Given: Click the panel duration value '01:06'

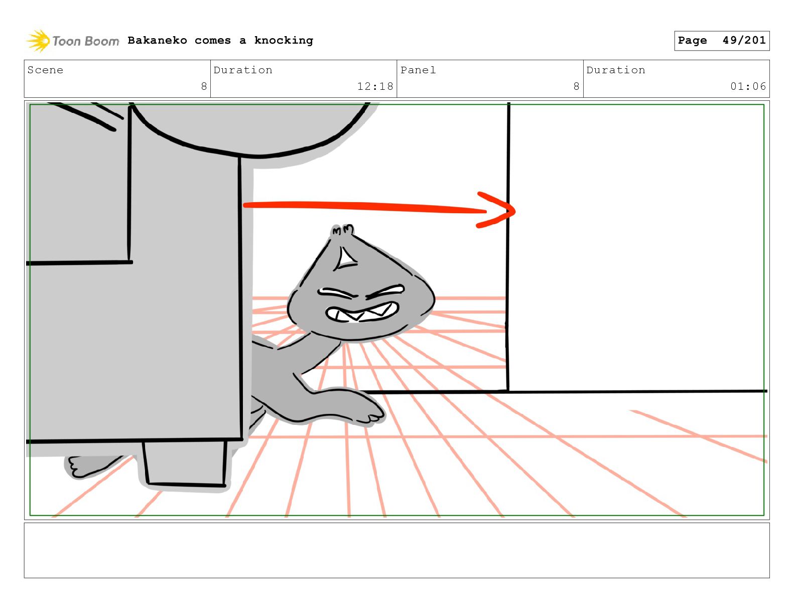Looking at the screenshot, I should (748, 86).
